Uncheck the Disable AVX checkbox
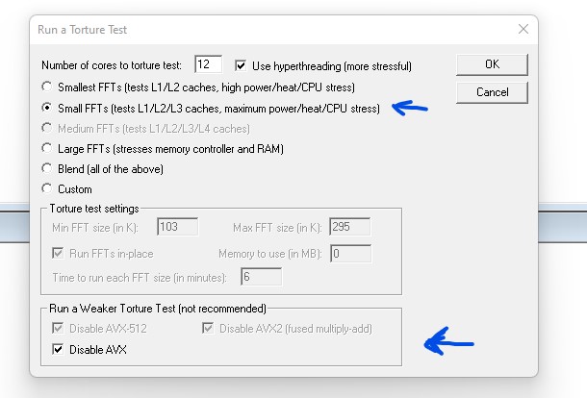Screen dimensions: 587x398 pyautogui.click(x=58, y=350)
